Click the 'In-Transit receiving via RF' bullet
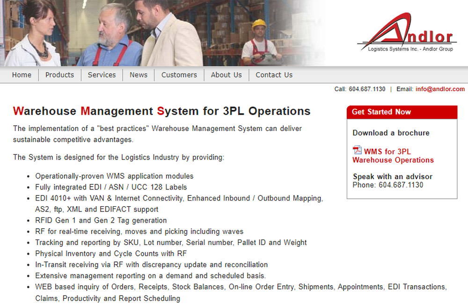Screen dimensions: 468x304 151,265
